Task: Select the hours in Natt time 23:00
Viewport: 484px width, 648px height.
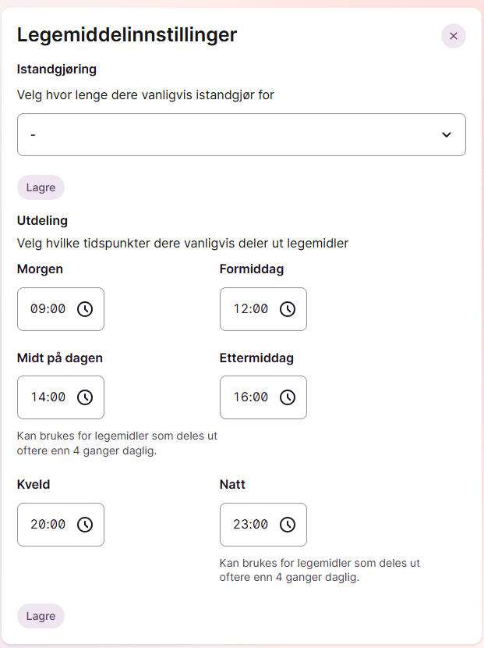Action: (239, 525)
